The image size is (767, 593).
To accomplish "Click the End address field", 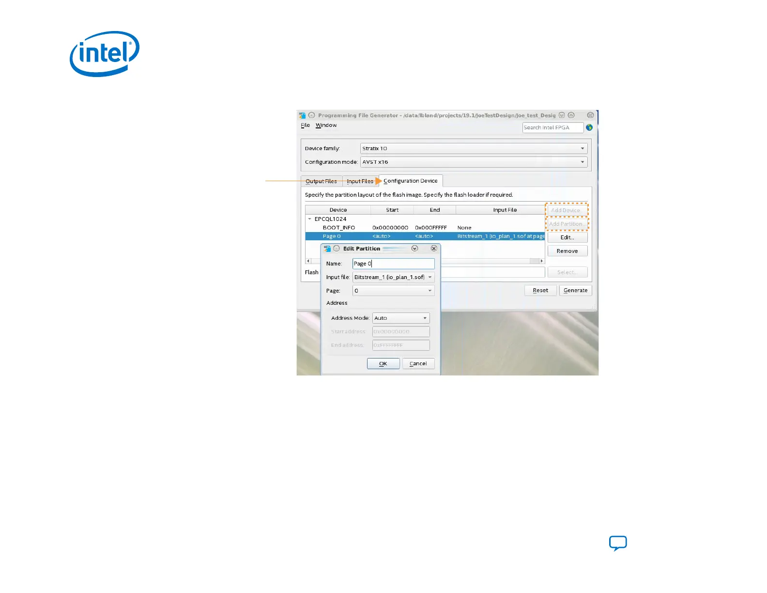I will [401, 345].
